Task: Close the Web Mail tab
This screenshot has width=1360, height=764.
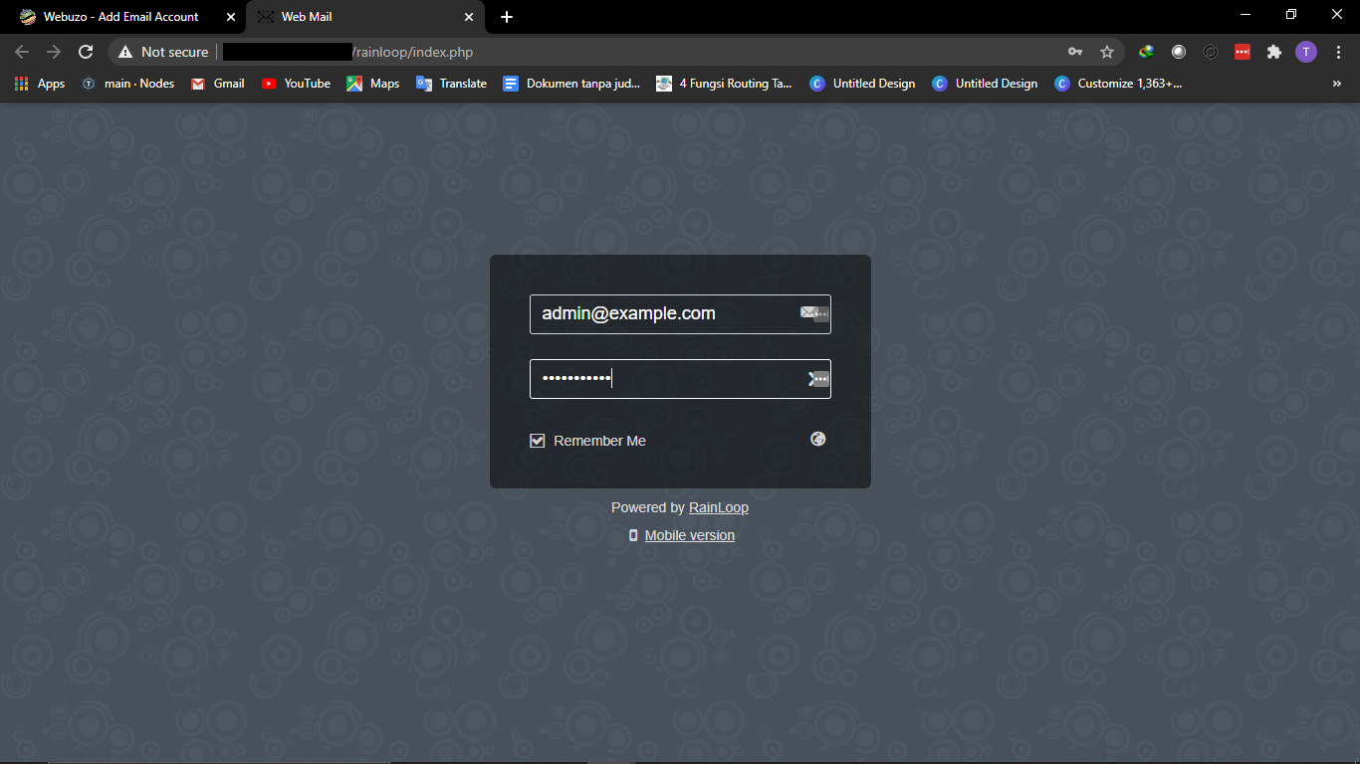Action: click(x=469, y=17)
